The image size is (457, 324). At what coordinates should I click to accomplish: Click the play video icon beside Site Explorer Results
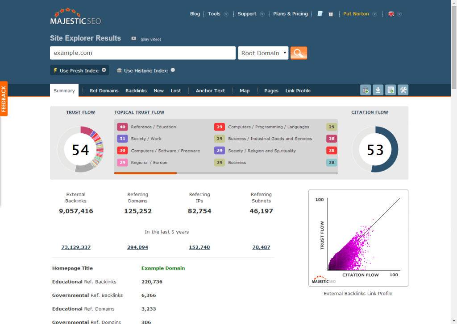click(x=133, y=38)
